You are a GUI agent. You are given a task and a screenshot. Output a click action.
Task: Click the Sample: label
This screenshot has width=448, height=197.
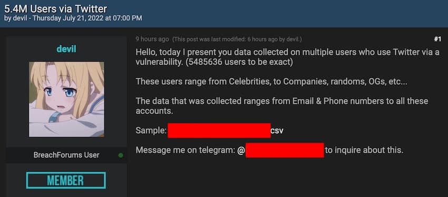[151, 131]
